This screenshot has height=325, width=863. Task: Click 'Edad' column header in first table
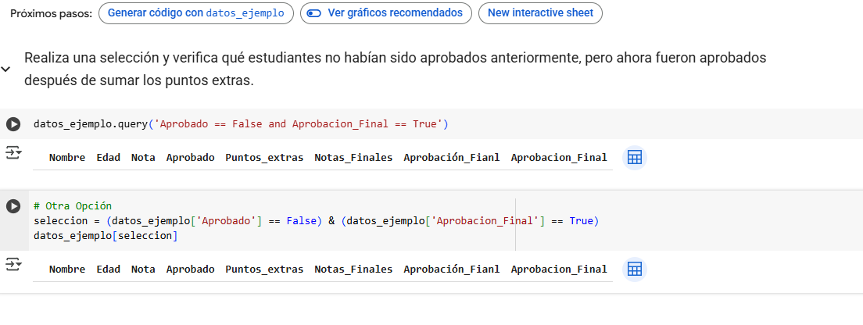pos(109,158)
